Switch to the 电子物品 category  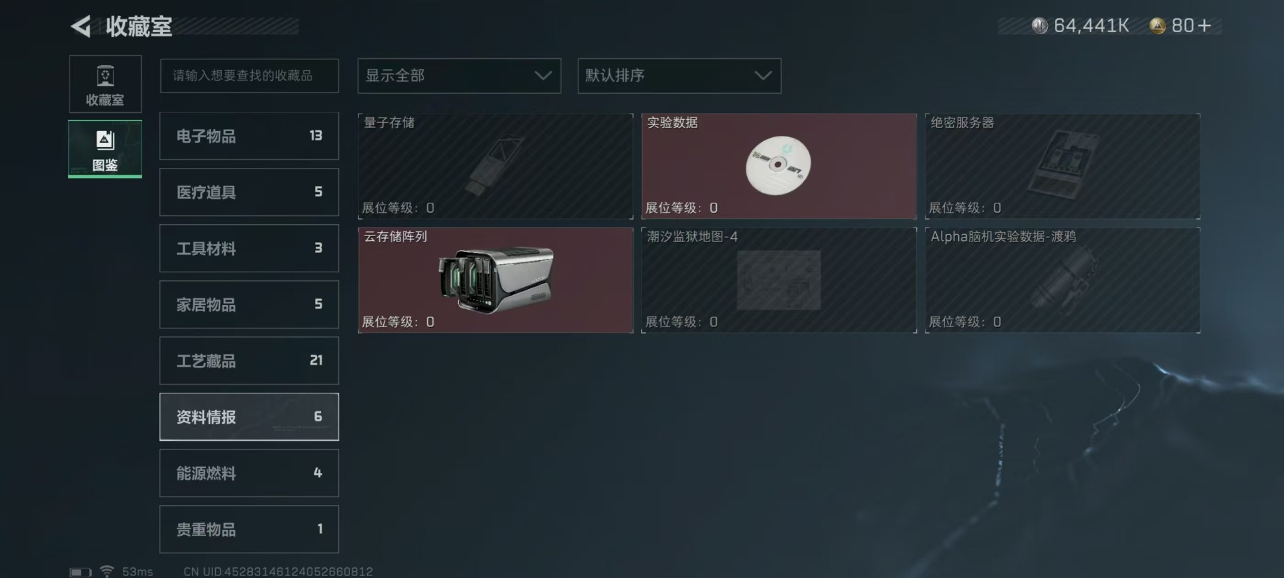(249, 136)
